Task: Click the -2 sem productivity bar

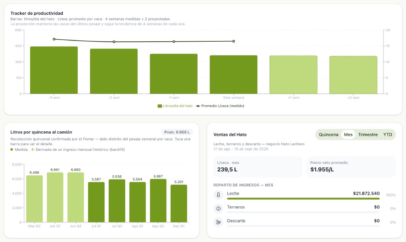Action: (x=114, y=71)
